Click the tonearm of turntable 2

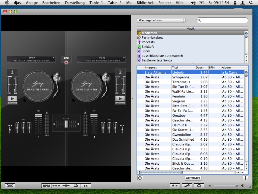105,85
